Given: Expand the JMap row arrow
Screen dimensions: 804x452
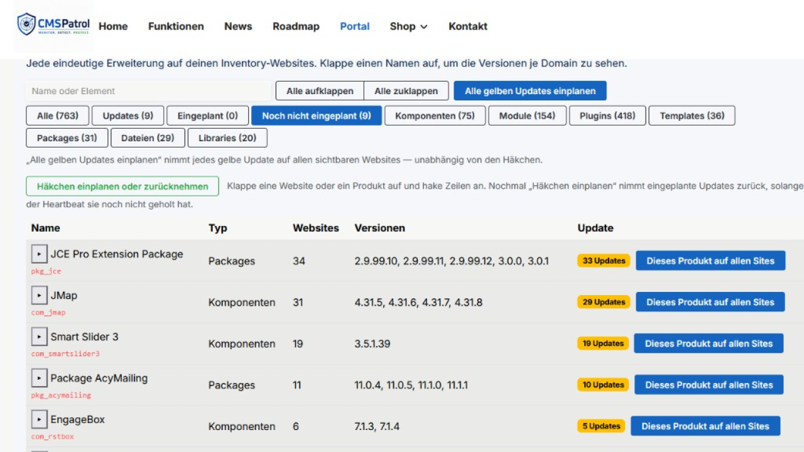Looking at the screenshot, I should point(39,296).
